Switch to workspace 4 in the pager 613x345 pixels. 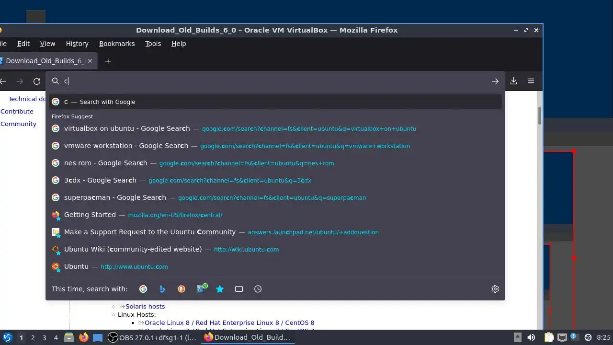tap(56, 338)
